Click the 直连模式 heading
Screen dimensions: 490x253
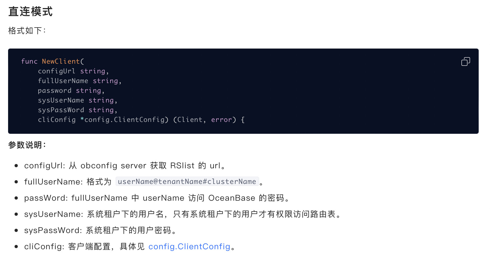(x=30, y=12)
